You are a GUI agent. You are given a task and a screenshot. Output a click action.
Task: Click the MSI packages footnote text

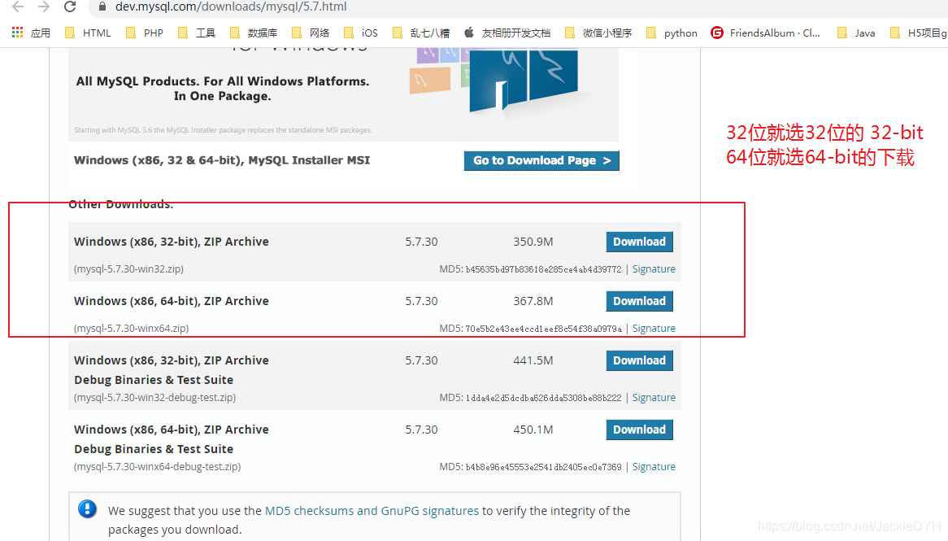tap(223, 130)
